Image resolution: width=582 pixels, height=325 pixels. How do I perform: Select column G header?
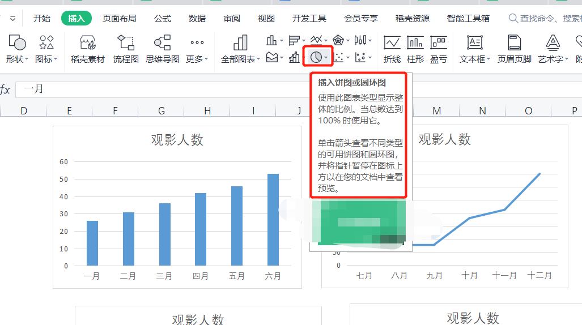point(161,110)
